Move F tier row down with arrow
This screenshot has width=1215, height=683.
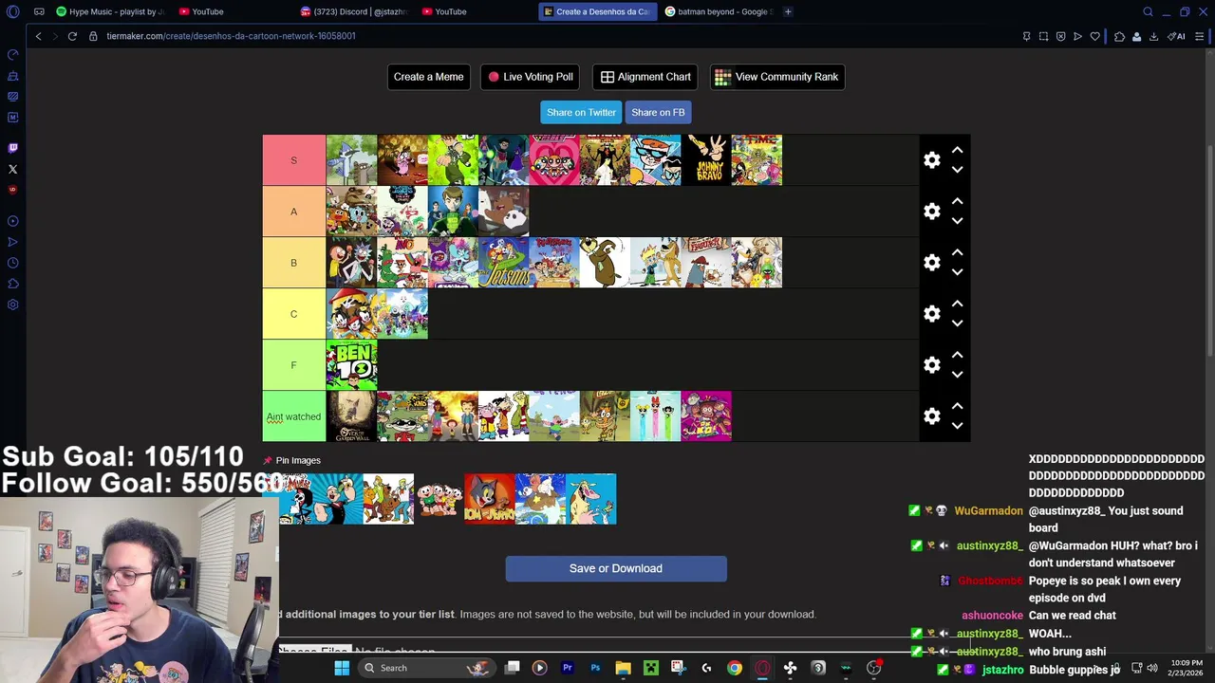(x=957, y=375)
